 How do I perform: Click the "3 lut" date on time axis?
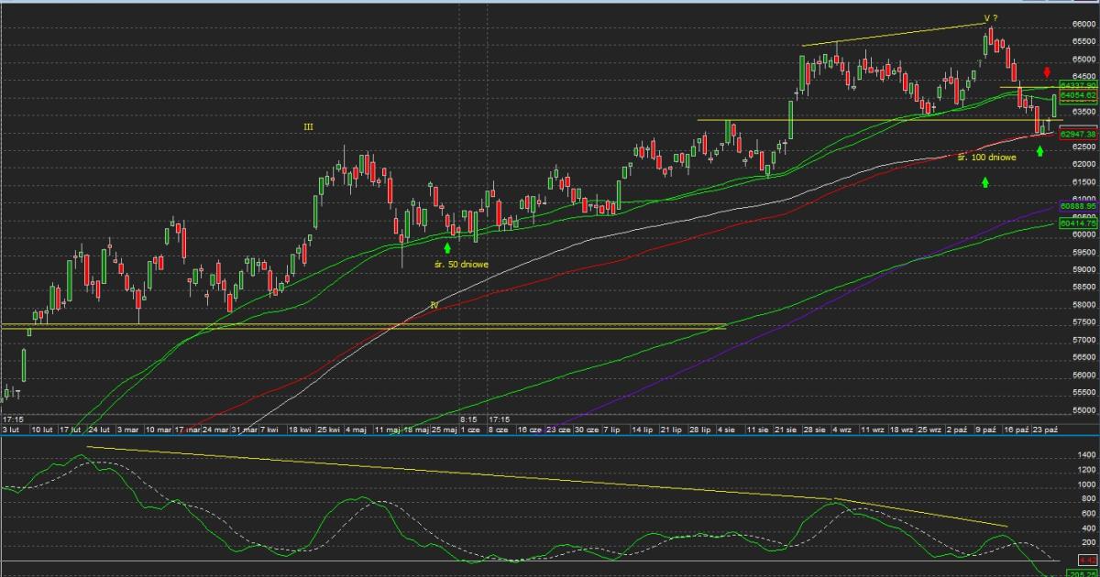coord(11,429)
